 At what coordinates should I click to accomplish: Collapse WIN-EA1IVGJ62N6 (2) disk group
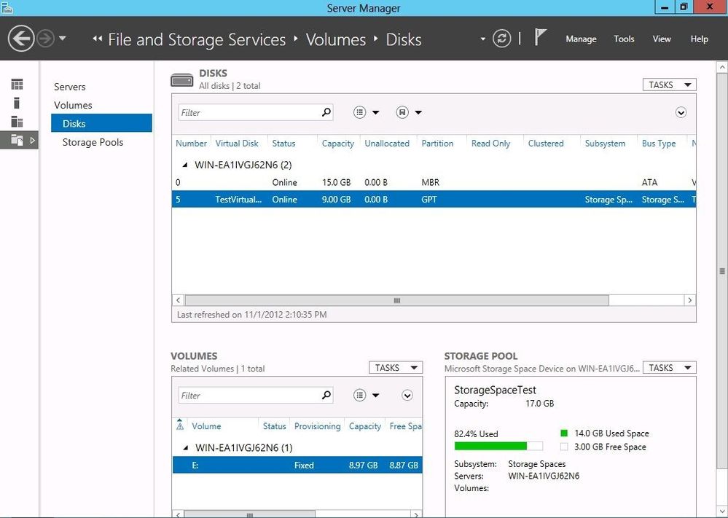pyautogui.click(x=184, y=165)
